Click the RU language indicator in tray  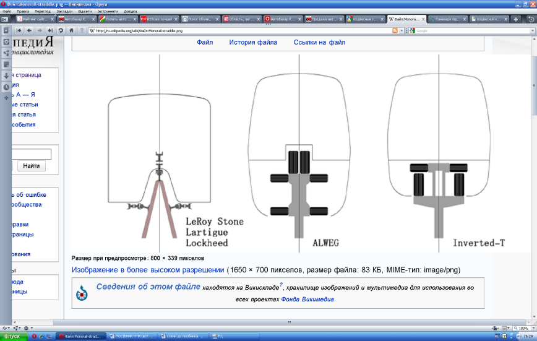(497, 336)
